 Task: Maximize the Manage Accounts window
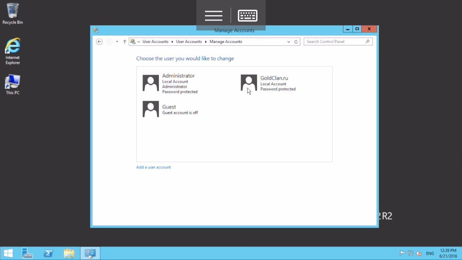coord(357,29)
